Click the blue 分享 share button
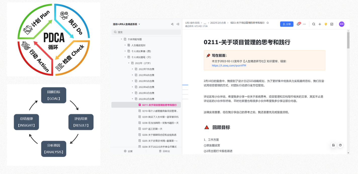The image size is (358, 174). pyautogui.click(x=287, y=24)
